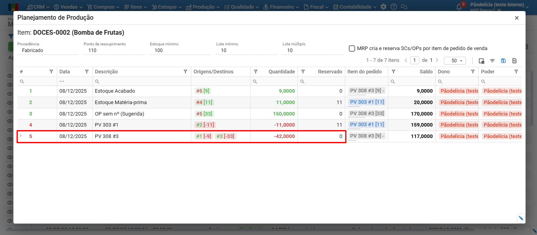Click the page number input box
The width and height of the screenshot is (537, 235).
coord(414,60)
